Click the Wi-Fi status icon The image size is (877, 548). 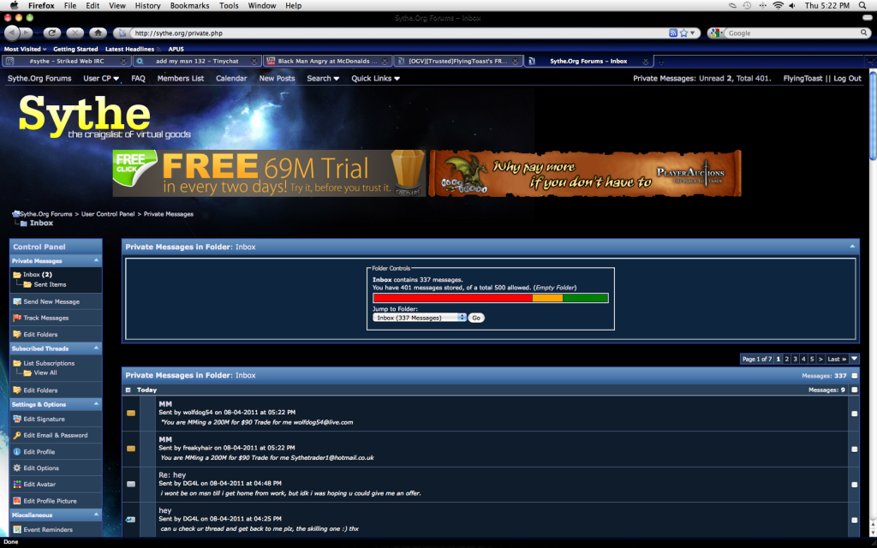778,6
